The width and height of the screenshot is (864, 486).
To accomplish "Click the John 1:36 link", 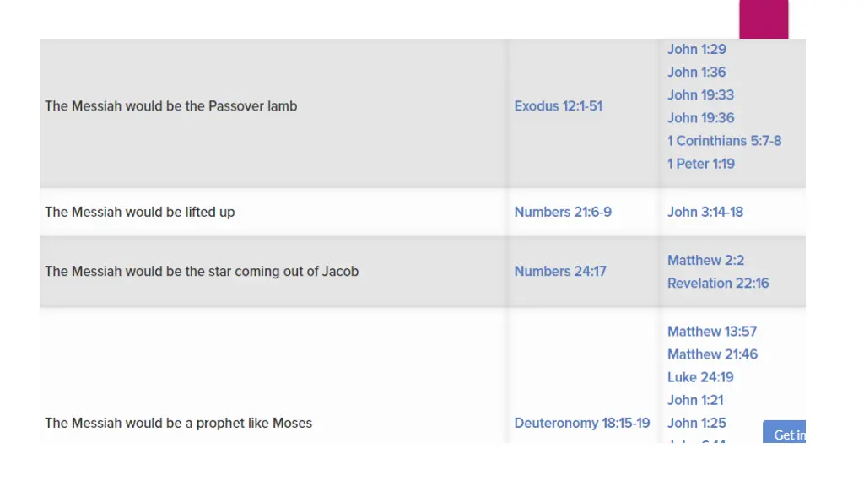I will point(696,73).
